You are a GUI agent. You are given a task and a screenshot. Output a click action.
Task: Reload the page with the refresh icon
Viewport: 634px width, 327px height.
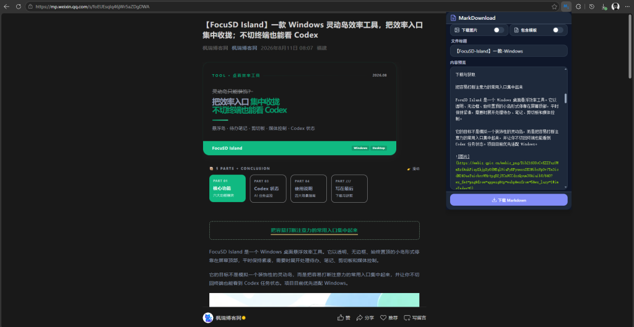click(19, 6)
